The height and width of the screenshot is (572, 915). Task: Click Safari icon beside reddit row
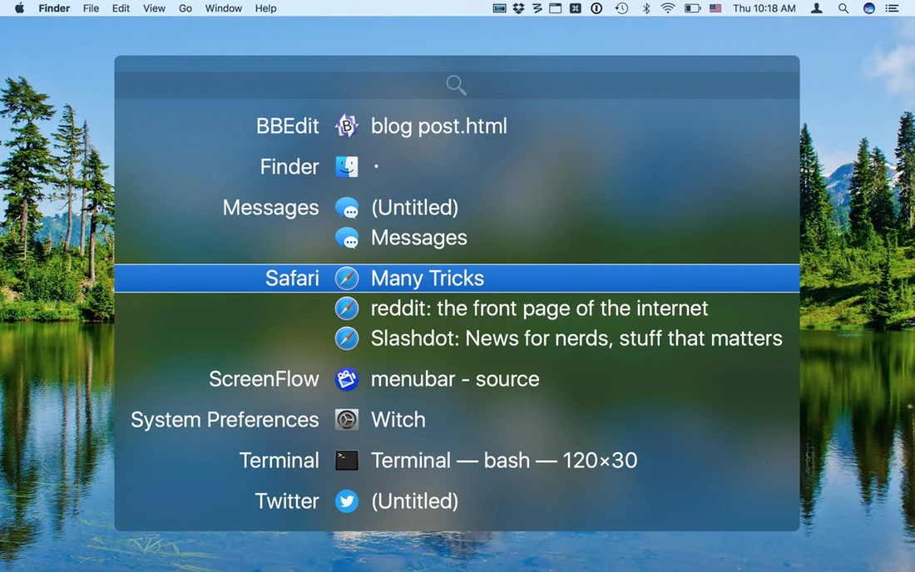click(347, 308)
